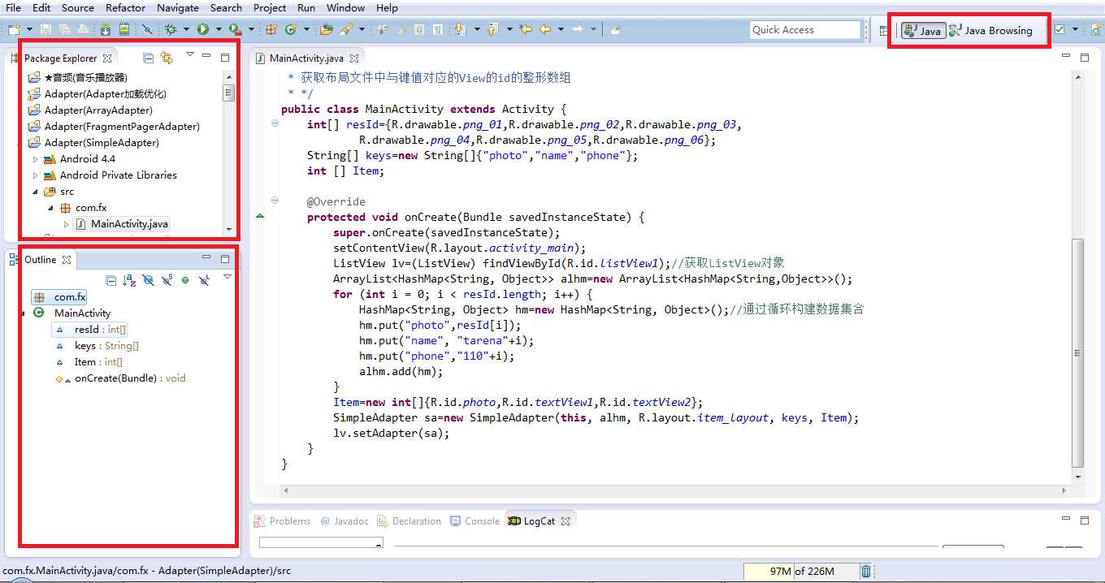This screenshot has height=583, width=1105.
Task: Collapse the onCreate method fold marker
Action: (275, 201)
